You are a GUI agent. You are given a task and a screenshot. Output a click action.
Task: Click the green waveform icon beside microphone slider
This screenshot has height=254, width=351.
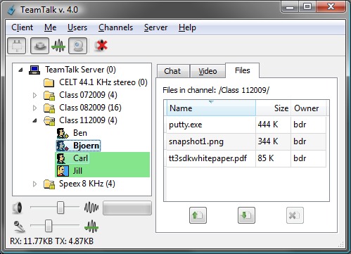point(91,227)
